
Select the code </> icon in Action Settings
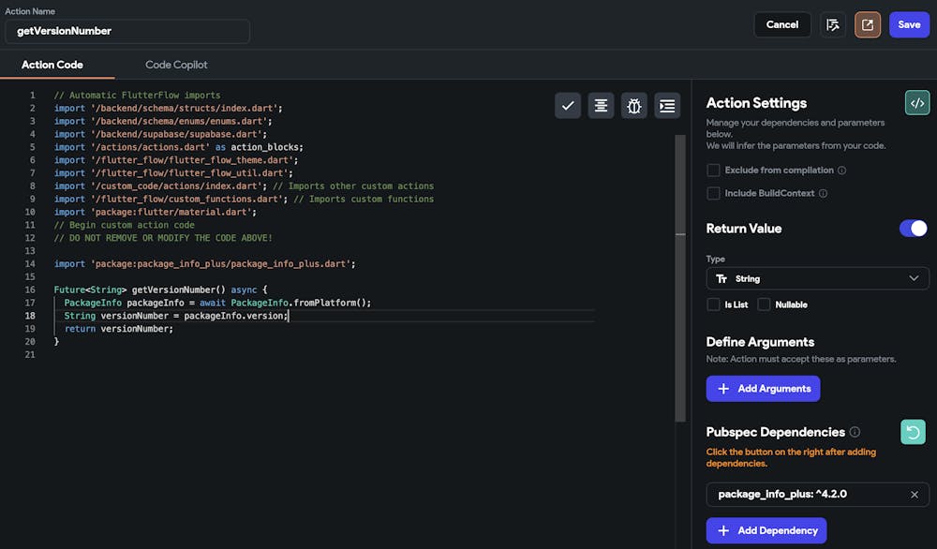pos(916,102)
